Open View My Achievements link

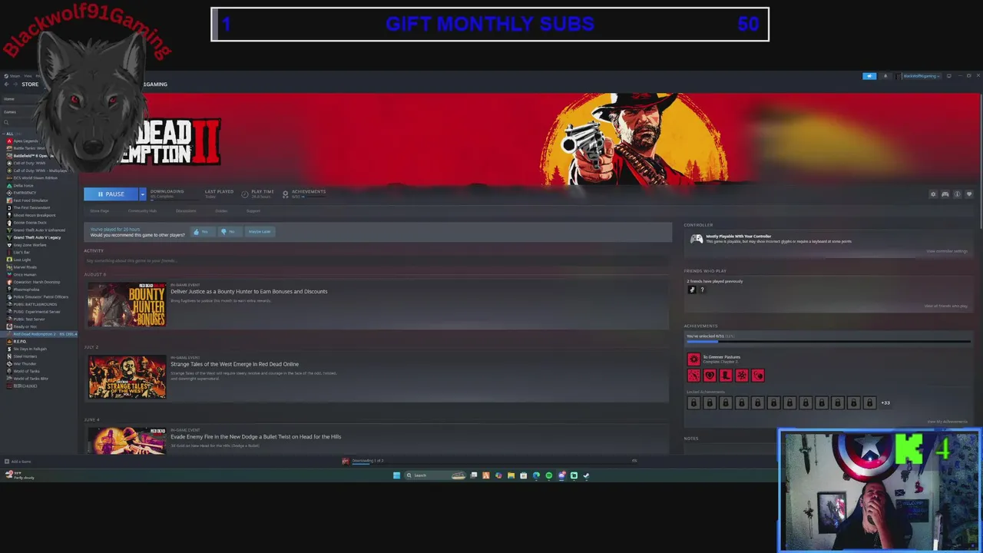948,422
